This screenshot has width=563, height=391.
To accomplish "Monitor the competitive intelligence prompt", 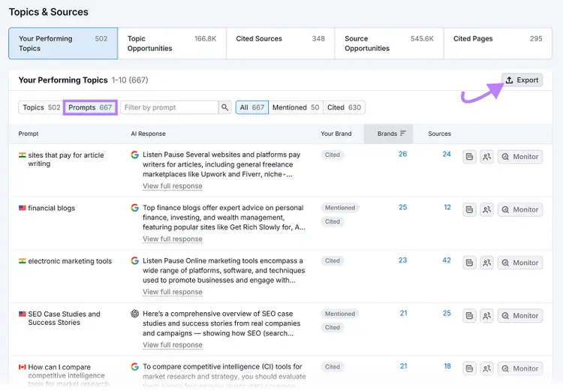I will [x=520, y=368].
